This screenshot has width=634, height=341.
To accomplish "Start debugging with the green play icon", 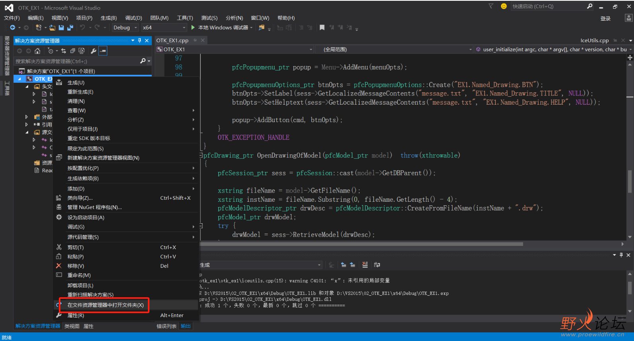I will click(193, 27).
